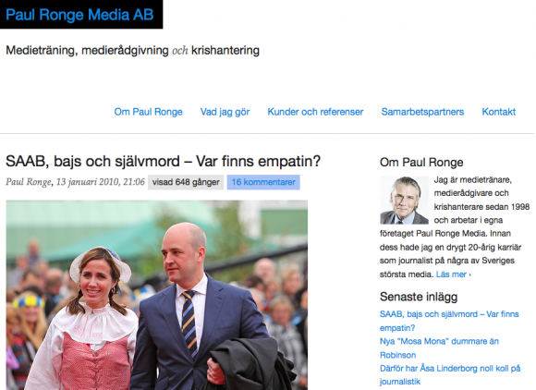Click the author name 'Paul Ronge' under headline
The height and width of the screenshot is (390, 536).
pyautogui.click(x=29, y=182)
